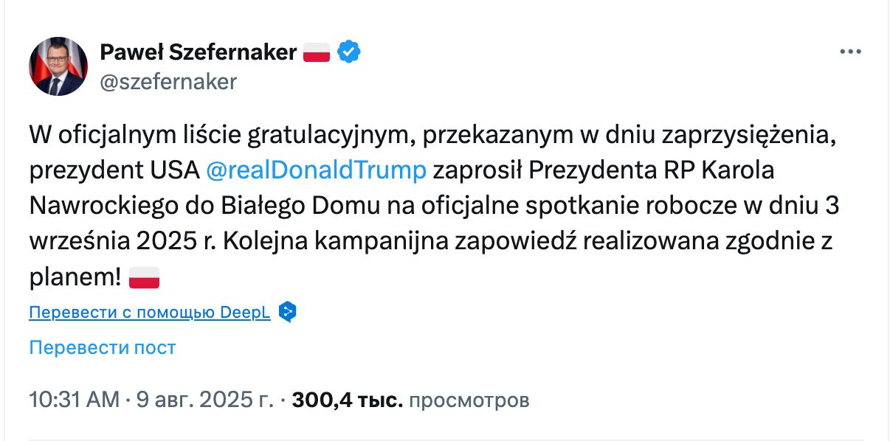Screen dimensions: 890x441
Task: Click the "10:31 AM" post time
Action: click(74, 400)
